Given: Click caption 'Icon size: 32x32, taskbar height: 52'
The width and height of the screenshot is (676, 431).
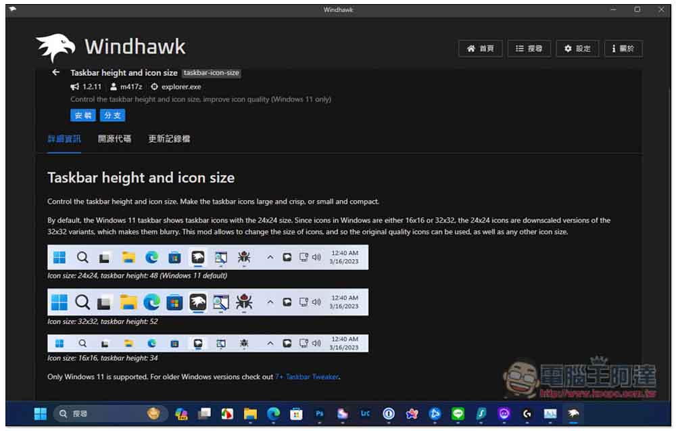Looking at the screenshot, I should pos(102,321).
